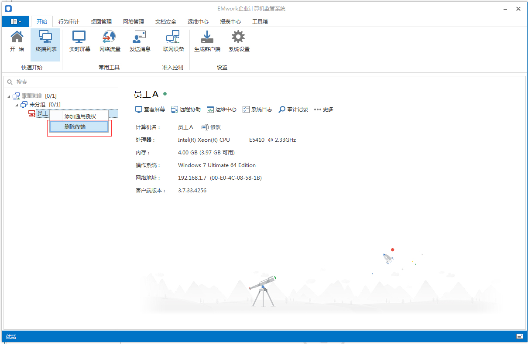Choose 添加通用授权 from context menu
528x345 pixels.
pyautogui.click(x=80, y=116)
